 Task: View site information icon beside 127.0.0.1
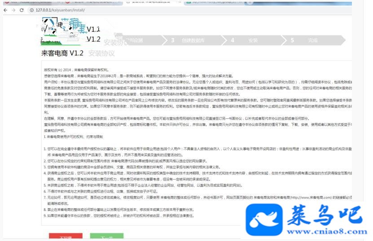pyautogui.click(x=31, y=10)
